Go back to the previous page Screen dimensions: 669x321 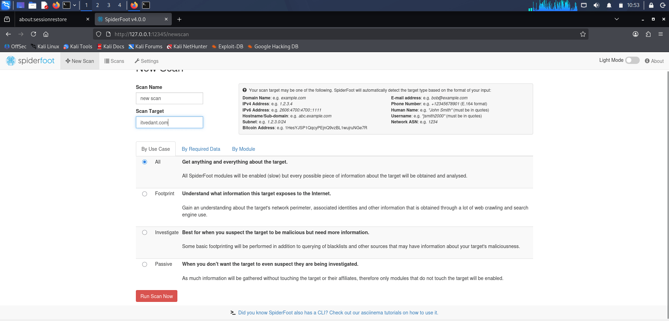tap(8, 34)
